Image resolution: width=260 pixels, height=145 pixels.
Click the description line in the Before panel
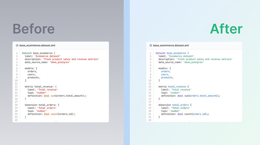pyautogui.click(x=62, y=59)
